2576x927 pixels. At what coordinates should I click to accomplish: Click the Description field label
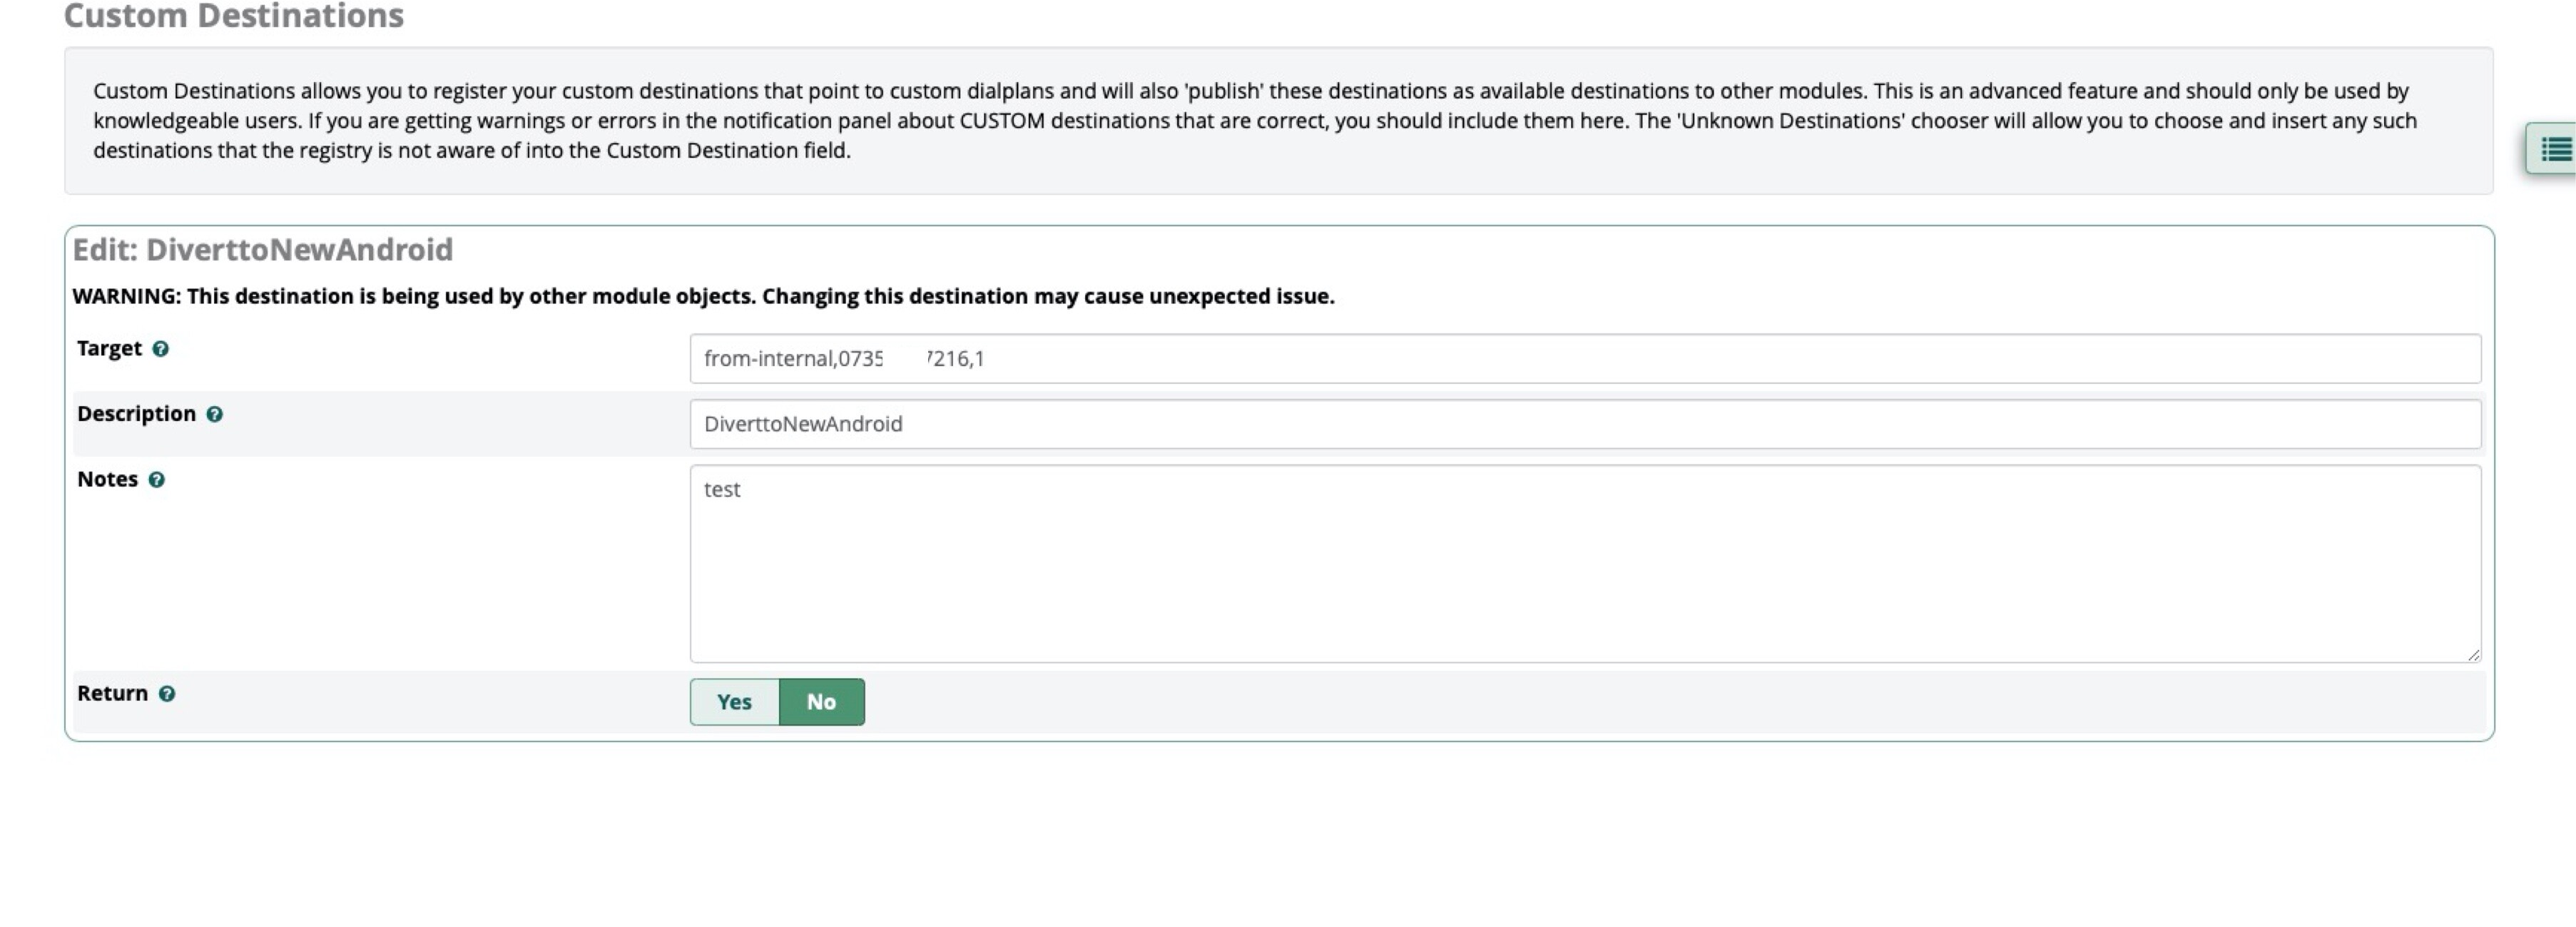136,414
